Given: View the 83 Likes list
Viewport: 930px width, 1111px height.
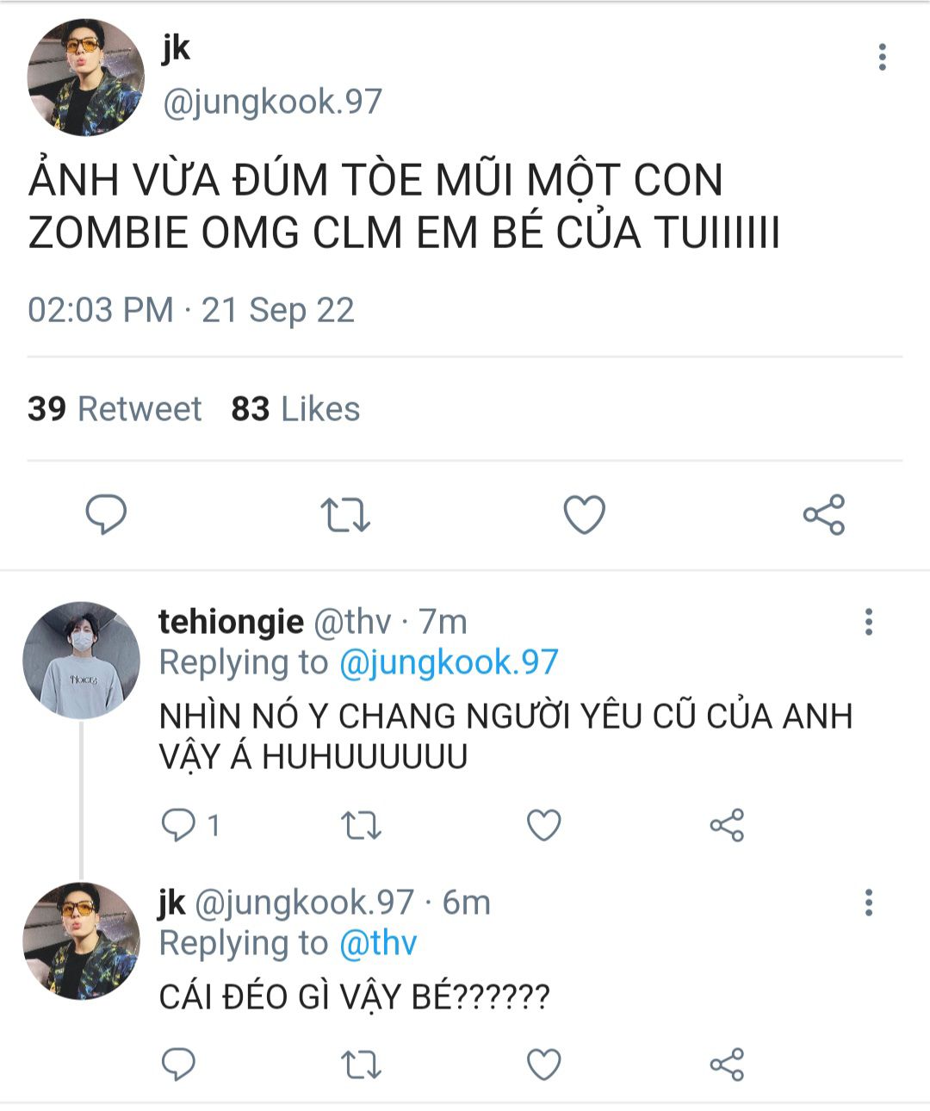Looking at the screenshot, I should pos(295,409).
